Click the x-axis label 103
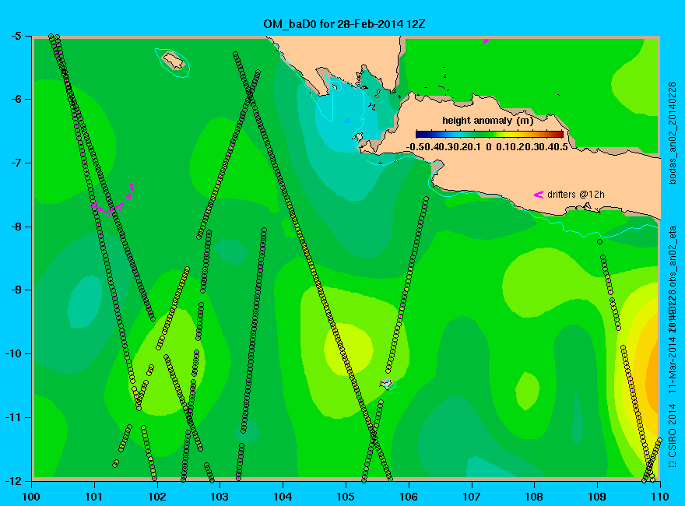Image resolution: width=685 pixels, height=506 pixels. 220,497
